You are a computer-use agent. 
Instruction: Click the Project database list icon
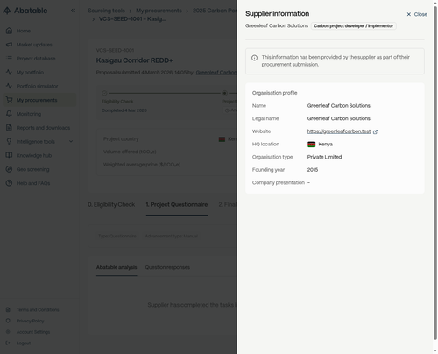[x=9, y=59]
